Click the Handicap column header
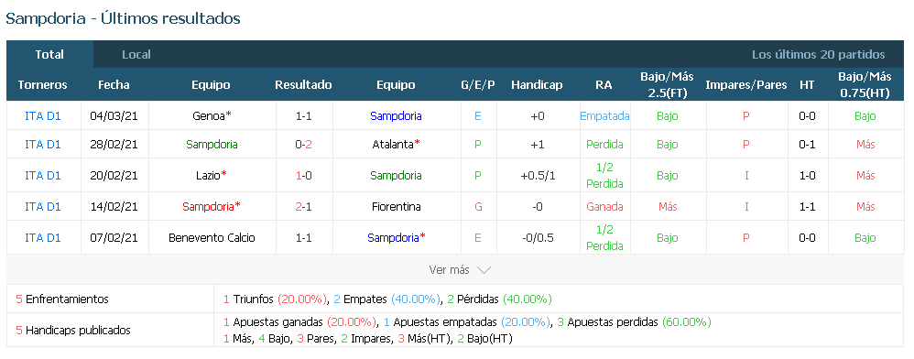Screen dimensions: 914x359 (x=537, y=85)
